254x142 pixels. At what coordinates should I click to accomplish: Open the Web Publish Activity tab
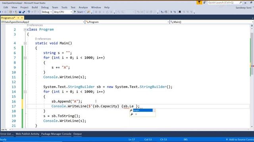point(27,134)
